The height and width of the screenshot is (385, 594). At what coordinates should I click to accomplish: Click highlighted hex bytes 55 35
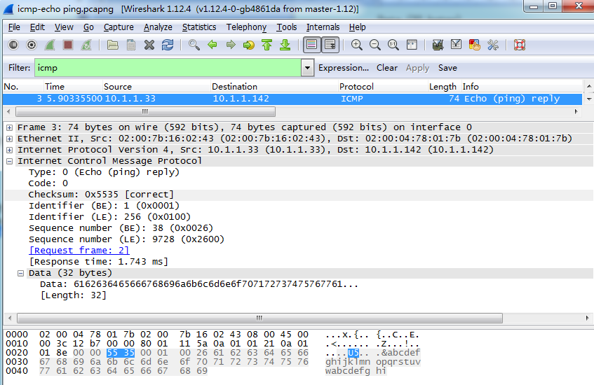(121, 353)
